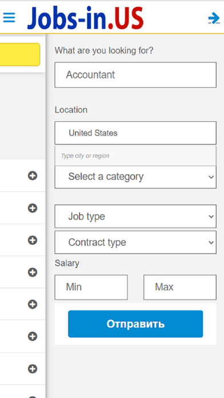The width and height of the screenshot is (224, 398).
Task: Click the "Location" label text
Action: point(71,110)
